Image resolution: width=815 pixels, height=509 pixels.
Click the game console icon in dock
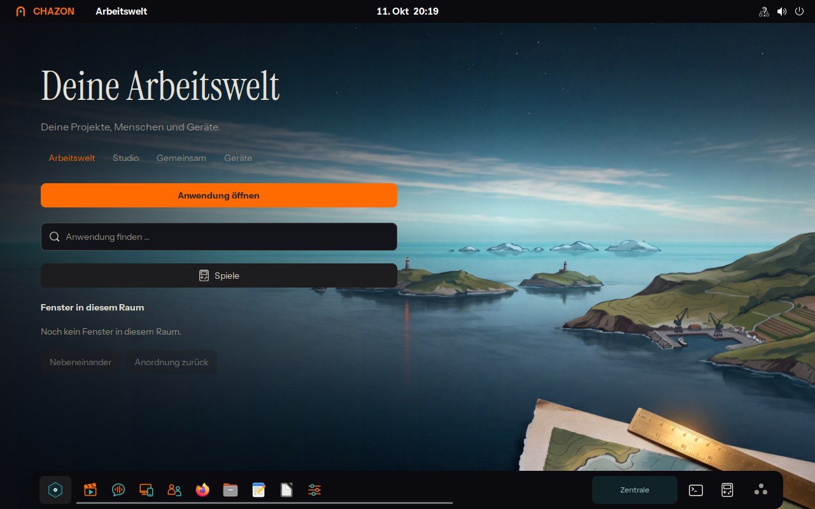pos(727,490)
